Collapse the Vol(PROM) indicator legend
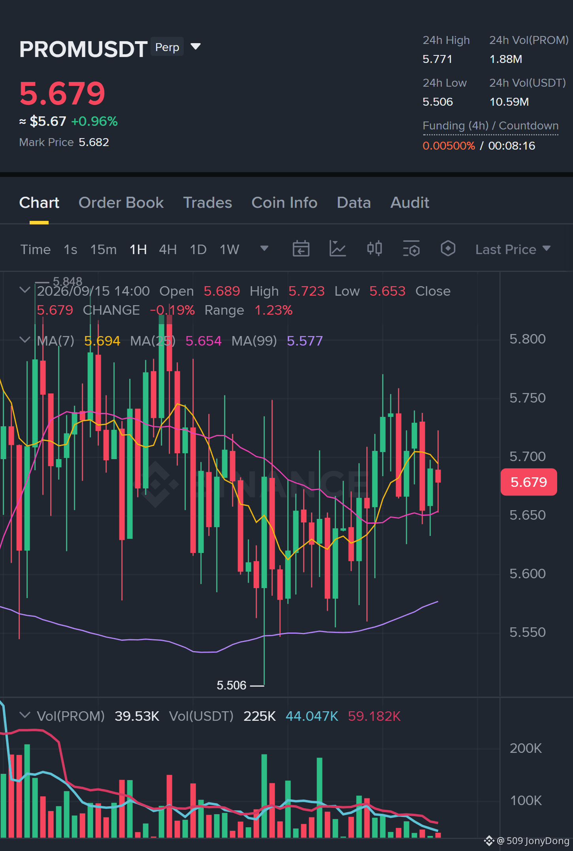 point(25,715)
